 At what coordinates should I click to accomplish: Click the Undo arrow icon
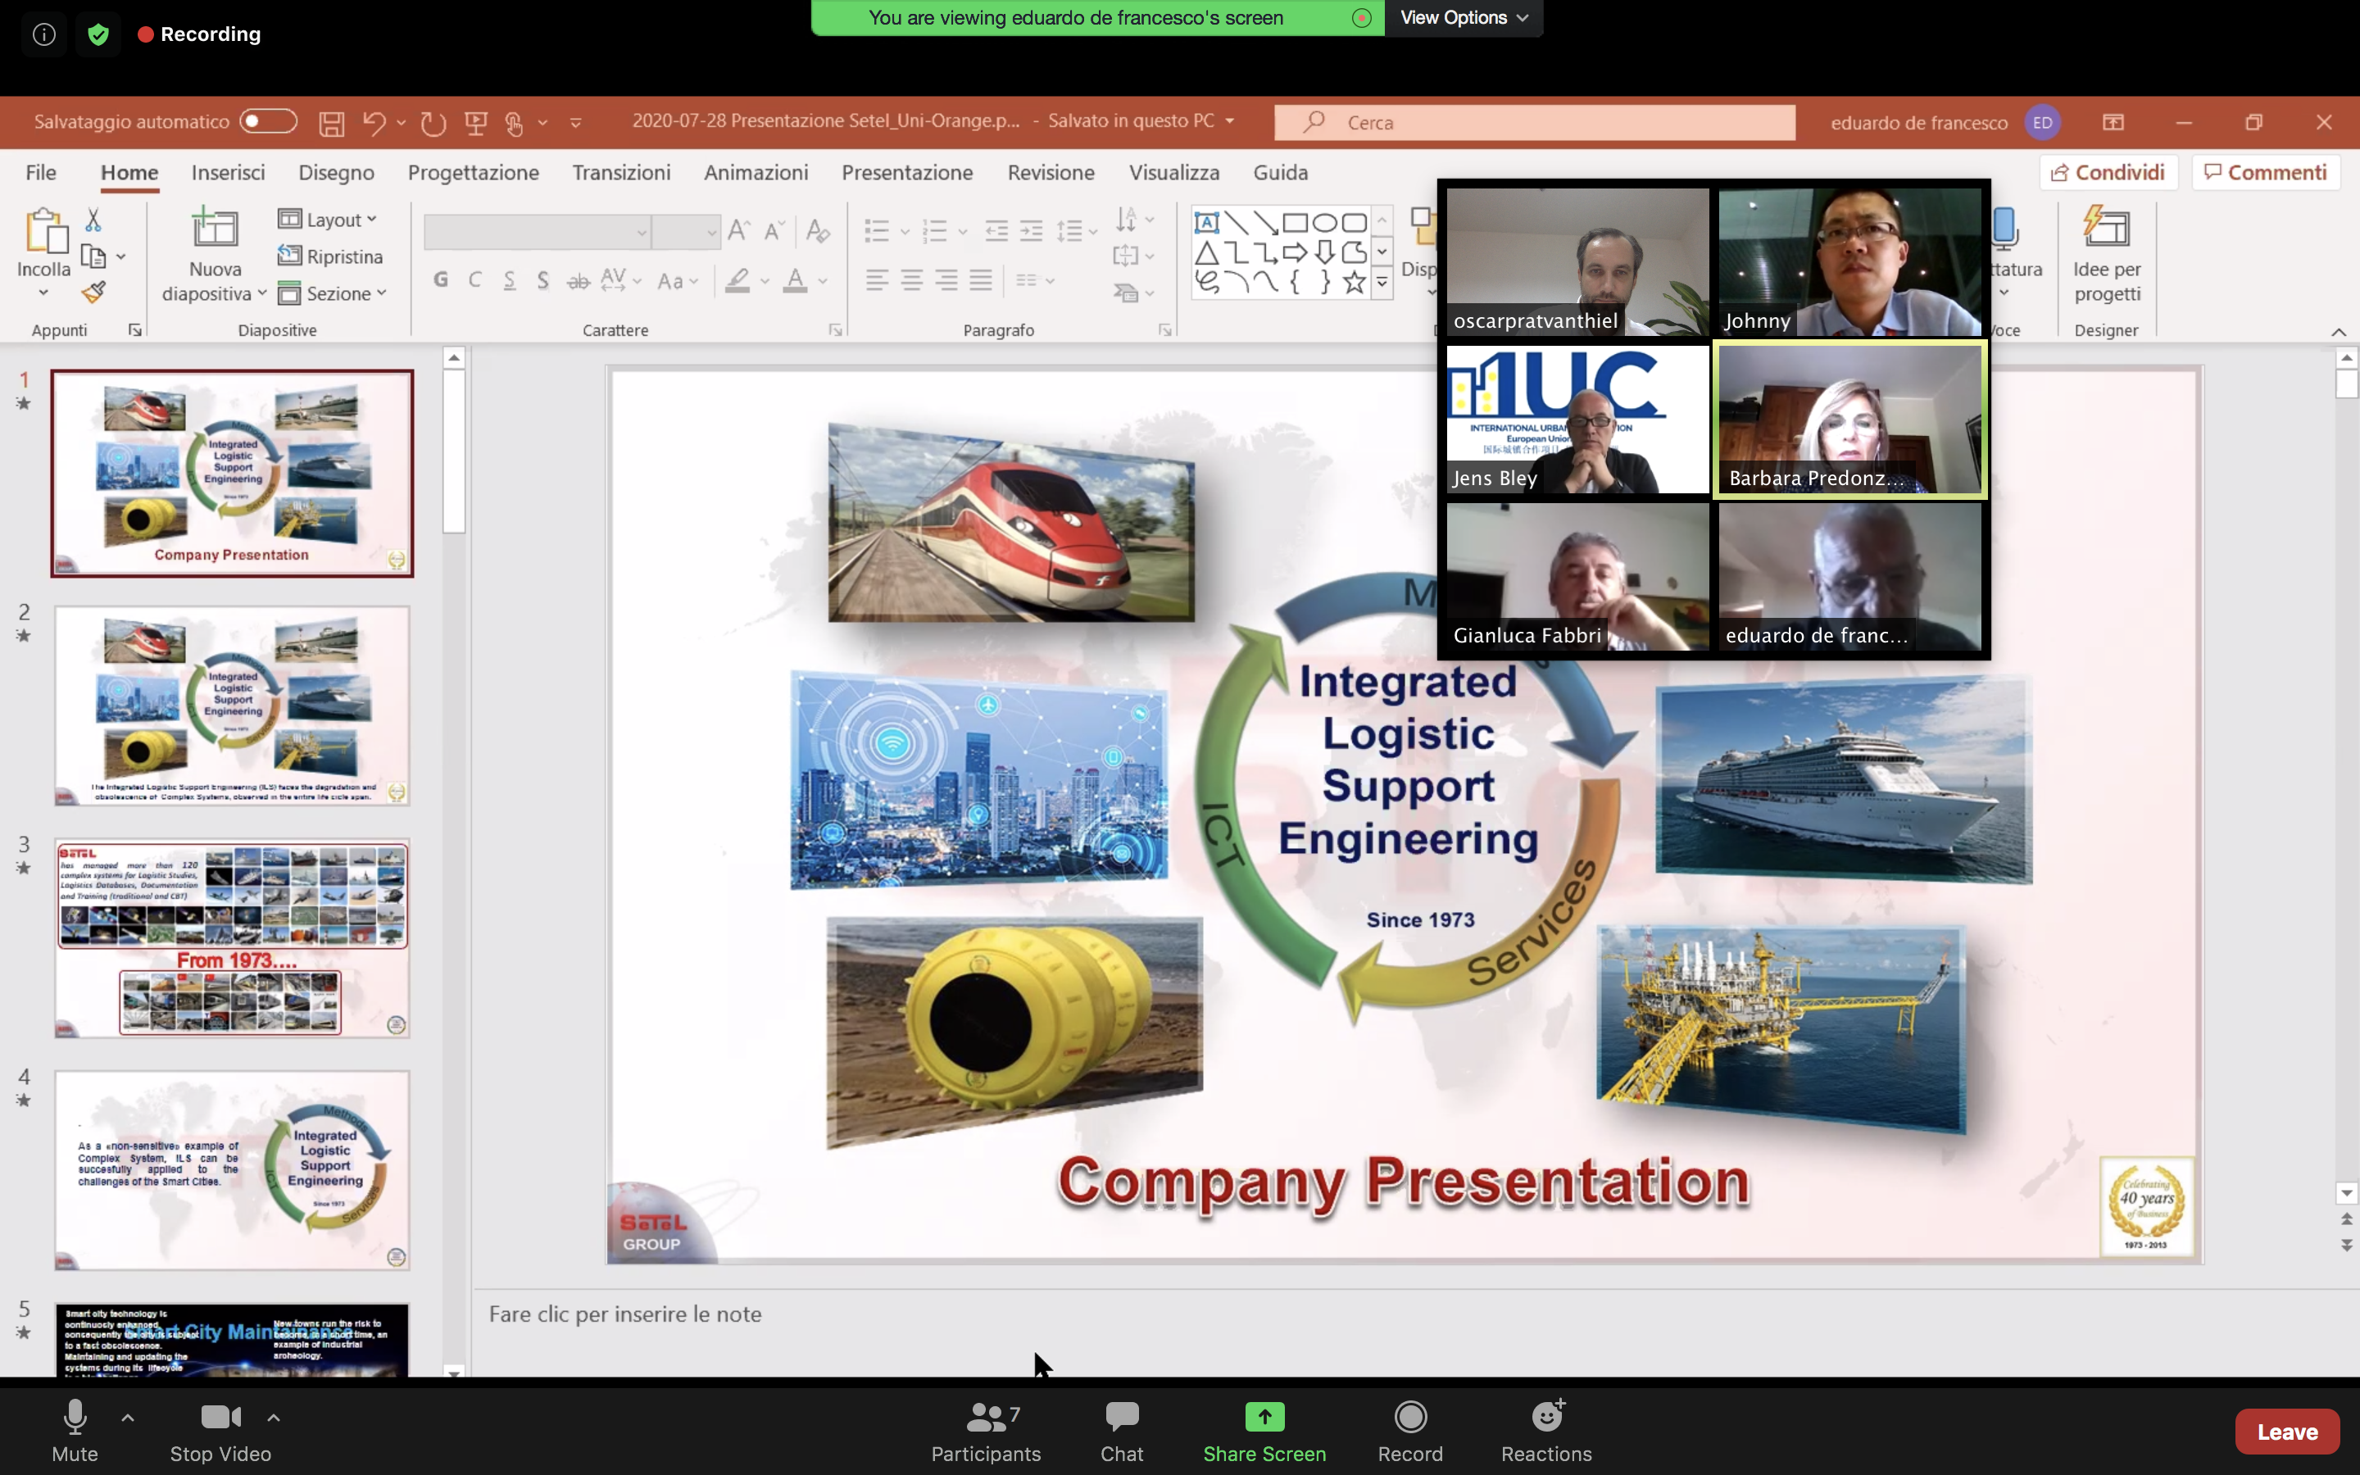[x=374, y=123]
